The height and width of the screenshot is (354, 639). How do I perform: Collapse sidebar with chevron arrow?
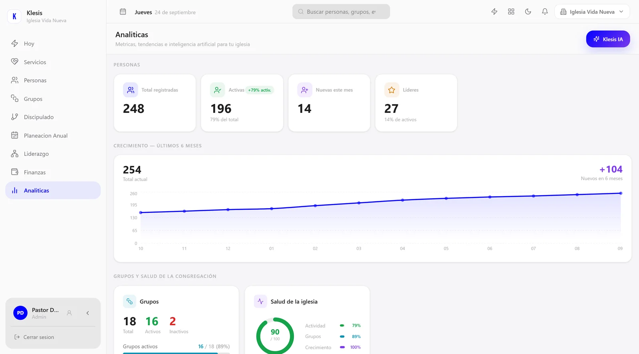87,313
